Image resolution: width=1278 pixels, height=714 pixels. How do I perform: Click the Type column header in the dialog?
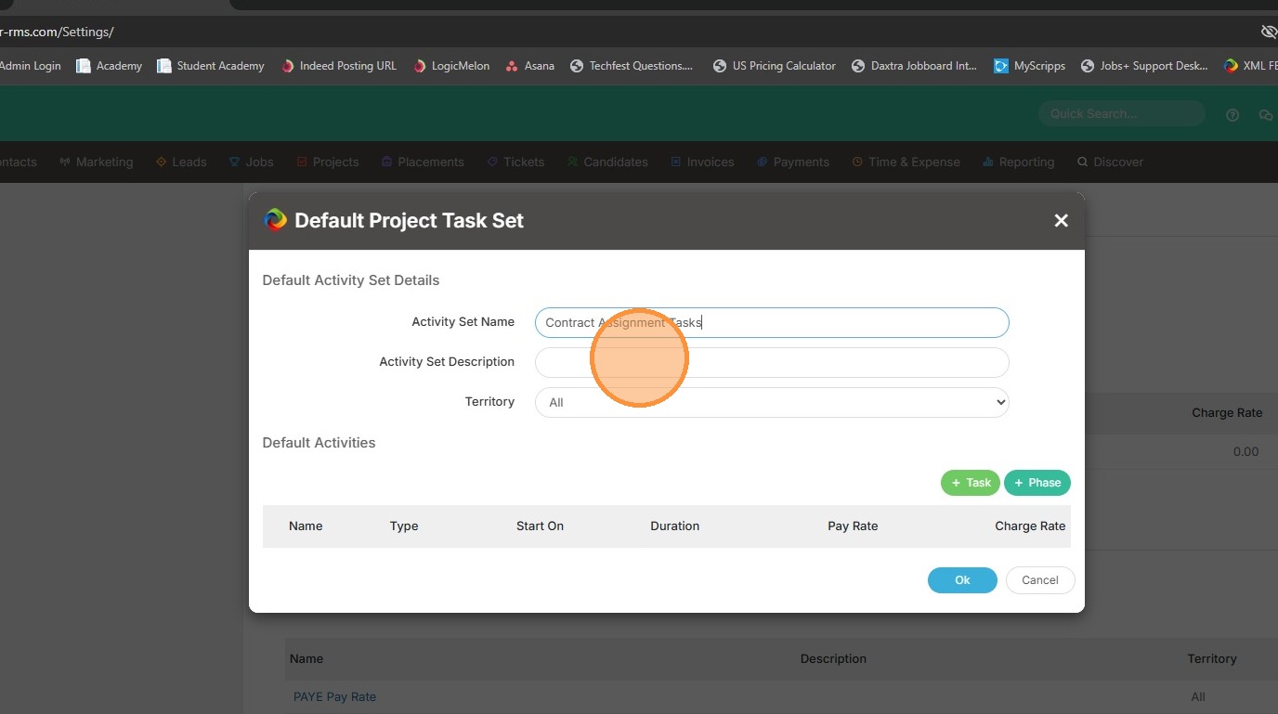coord(404,526)
